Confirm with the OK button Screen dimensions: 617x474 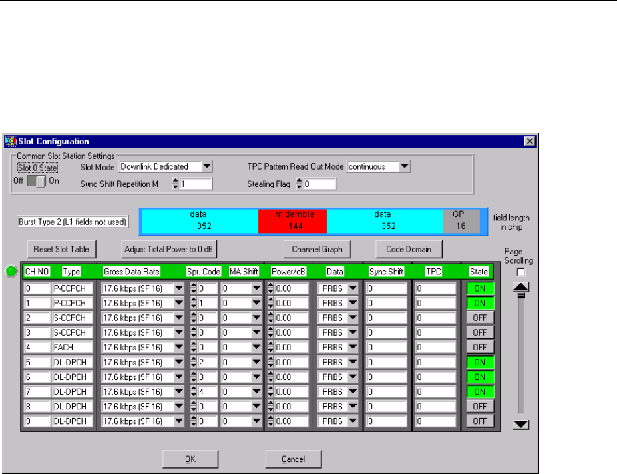pos(190,459)
